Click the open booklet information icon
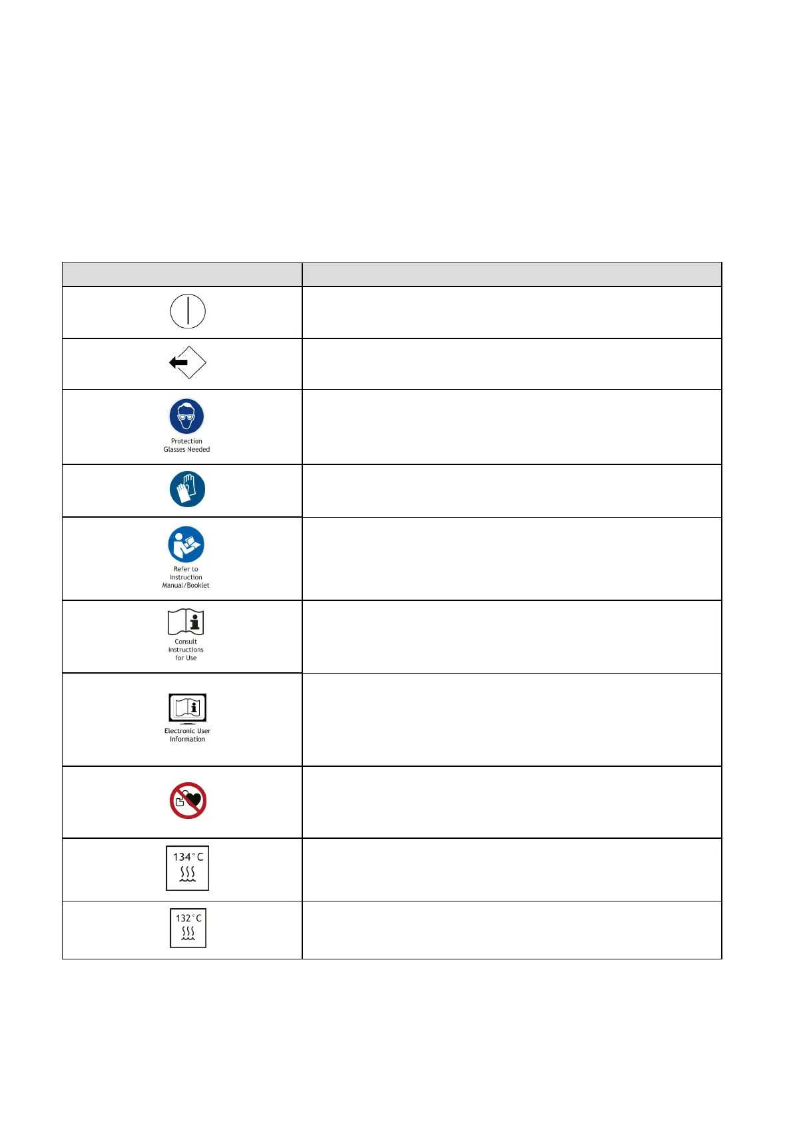Viewport: 793px width, 1122px height. 186,622
